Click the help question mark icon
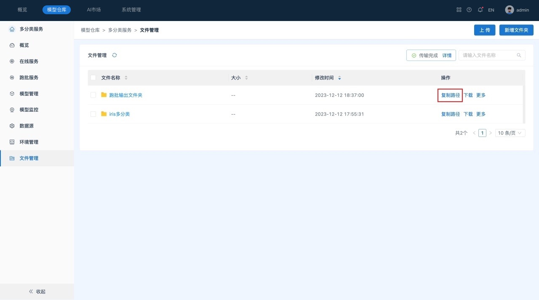539x300 pixels. click(x=469, y=10)
